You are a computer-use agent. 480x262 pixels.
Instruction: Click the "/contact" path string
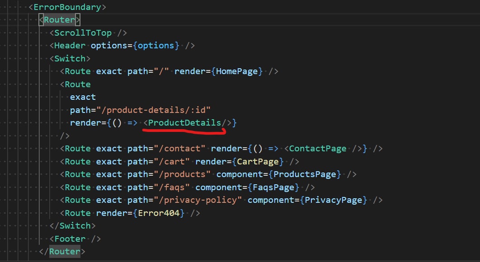click(x=179, y=149)
